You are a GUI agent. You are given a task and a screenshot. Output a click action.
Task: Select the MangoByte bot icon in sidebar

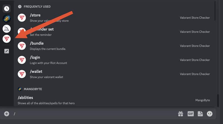coord(7,19)
